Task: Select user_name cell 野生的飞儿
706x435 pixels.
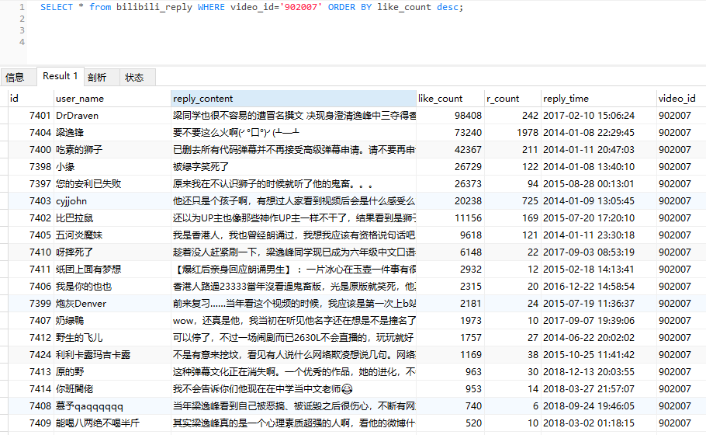Action: [112, 338]
